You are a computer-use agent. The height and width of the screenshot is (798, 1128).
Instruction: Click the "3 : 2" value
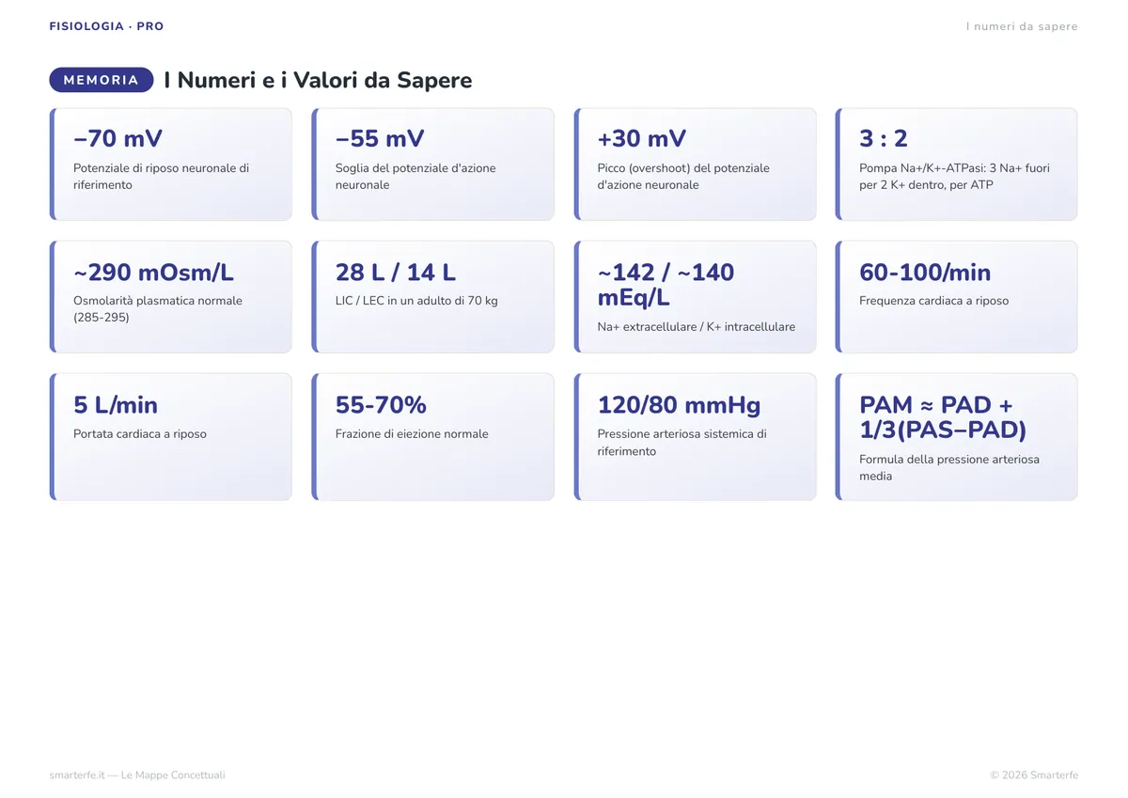point(884,139)
